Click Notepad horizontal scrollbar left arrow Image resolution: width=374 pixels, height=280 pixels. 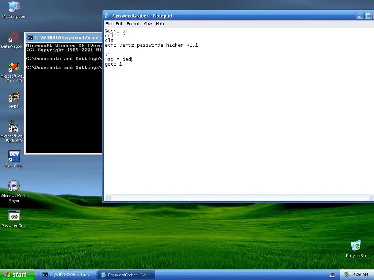click(108, 197)
